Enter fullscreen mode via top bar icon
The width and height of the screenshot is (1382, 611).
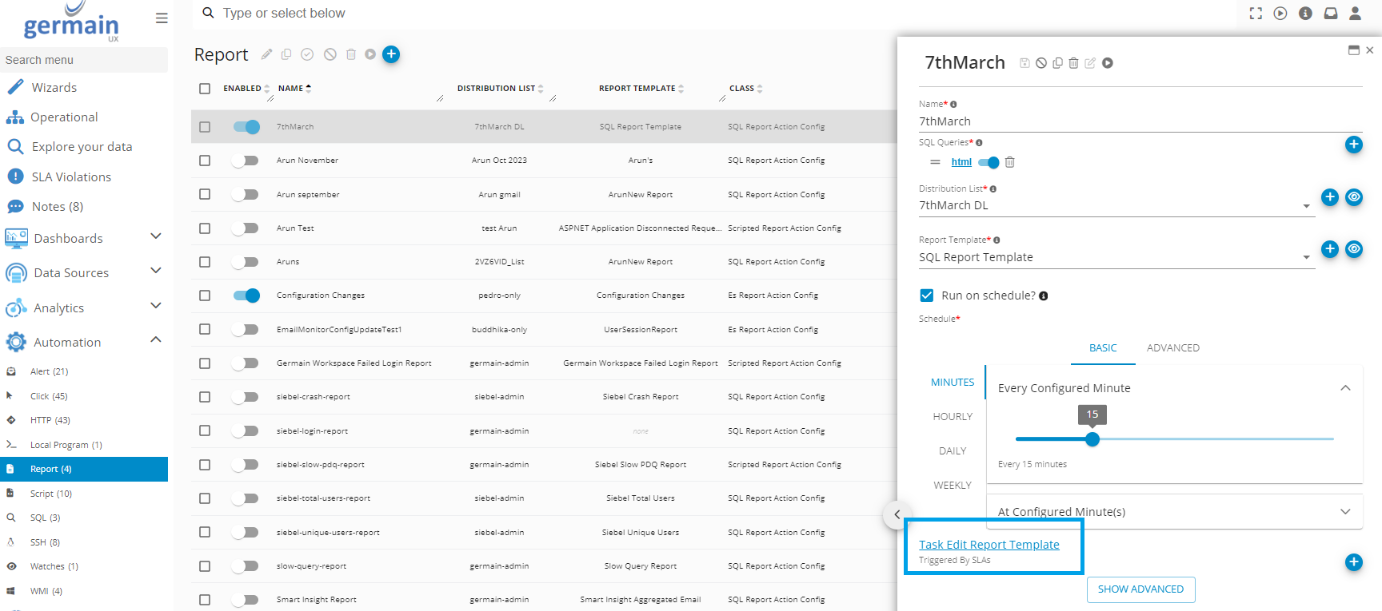1256,14
